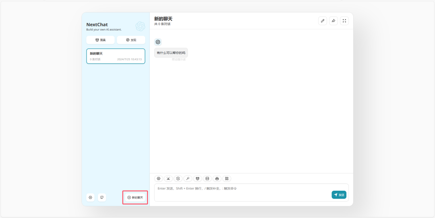Select the 新的聊天 conversation in sidebar list
435x218 pixels.
[116, 56]
